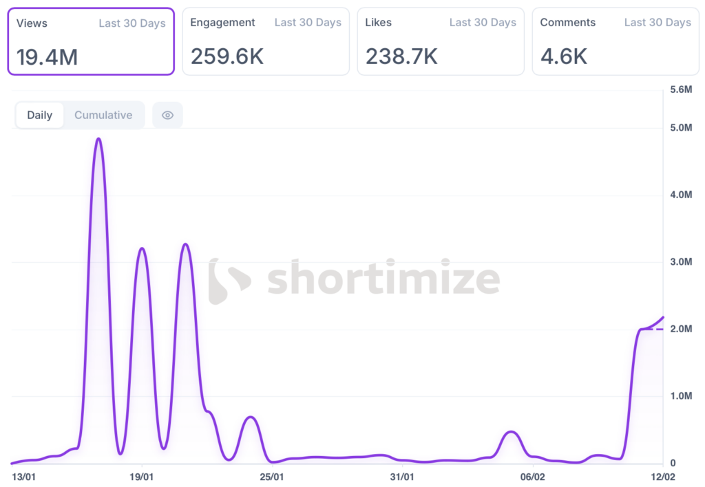This screenshot has width=705, height=487.
Task: Switch chart to Cumulative view
Action: (103, 116)
